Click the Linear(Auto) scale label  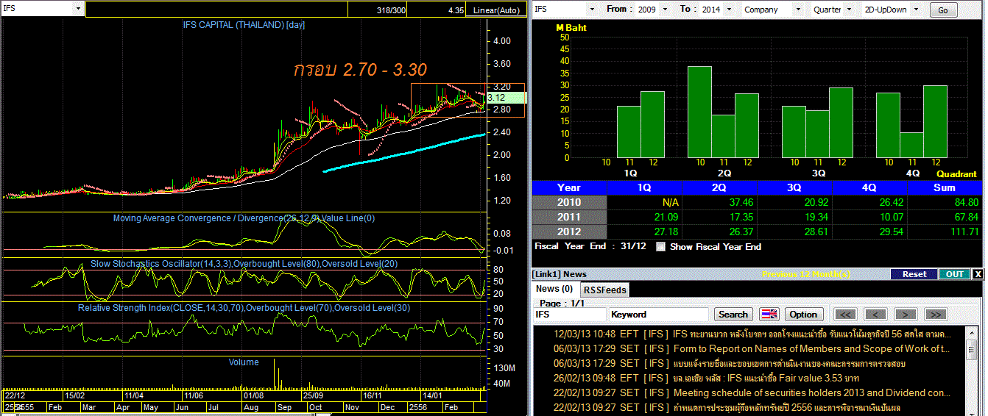[x=495, y=10]
